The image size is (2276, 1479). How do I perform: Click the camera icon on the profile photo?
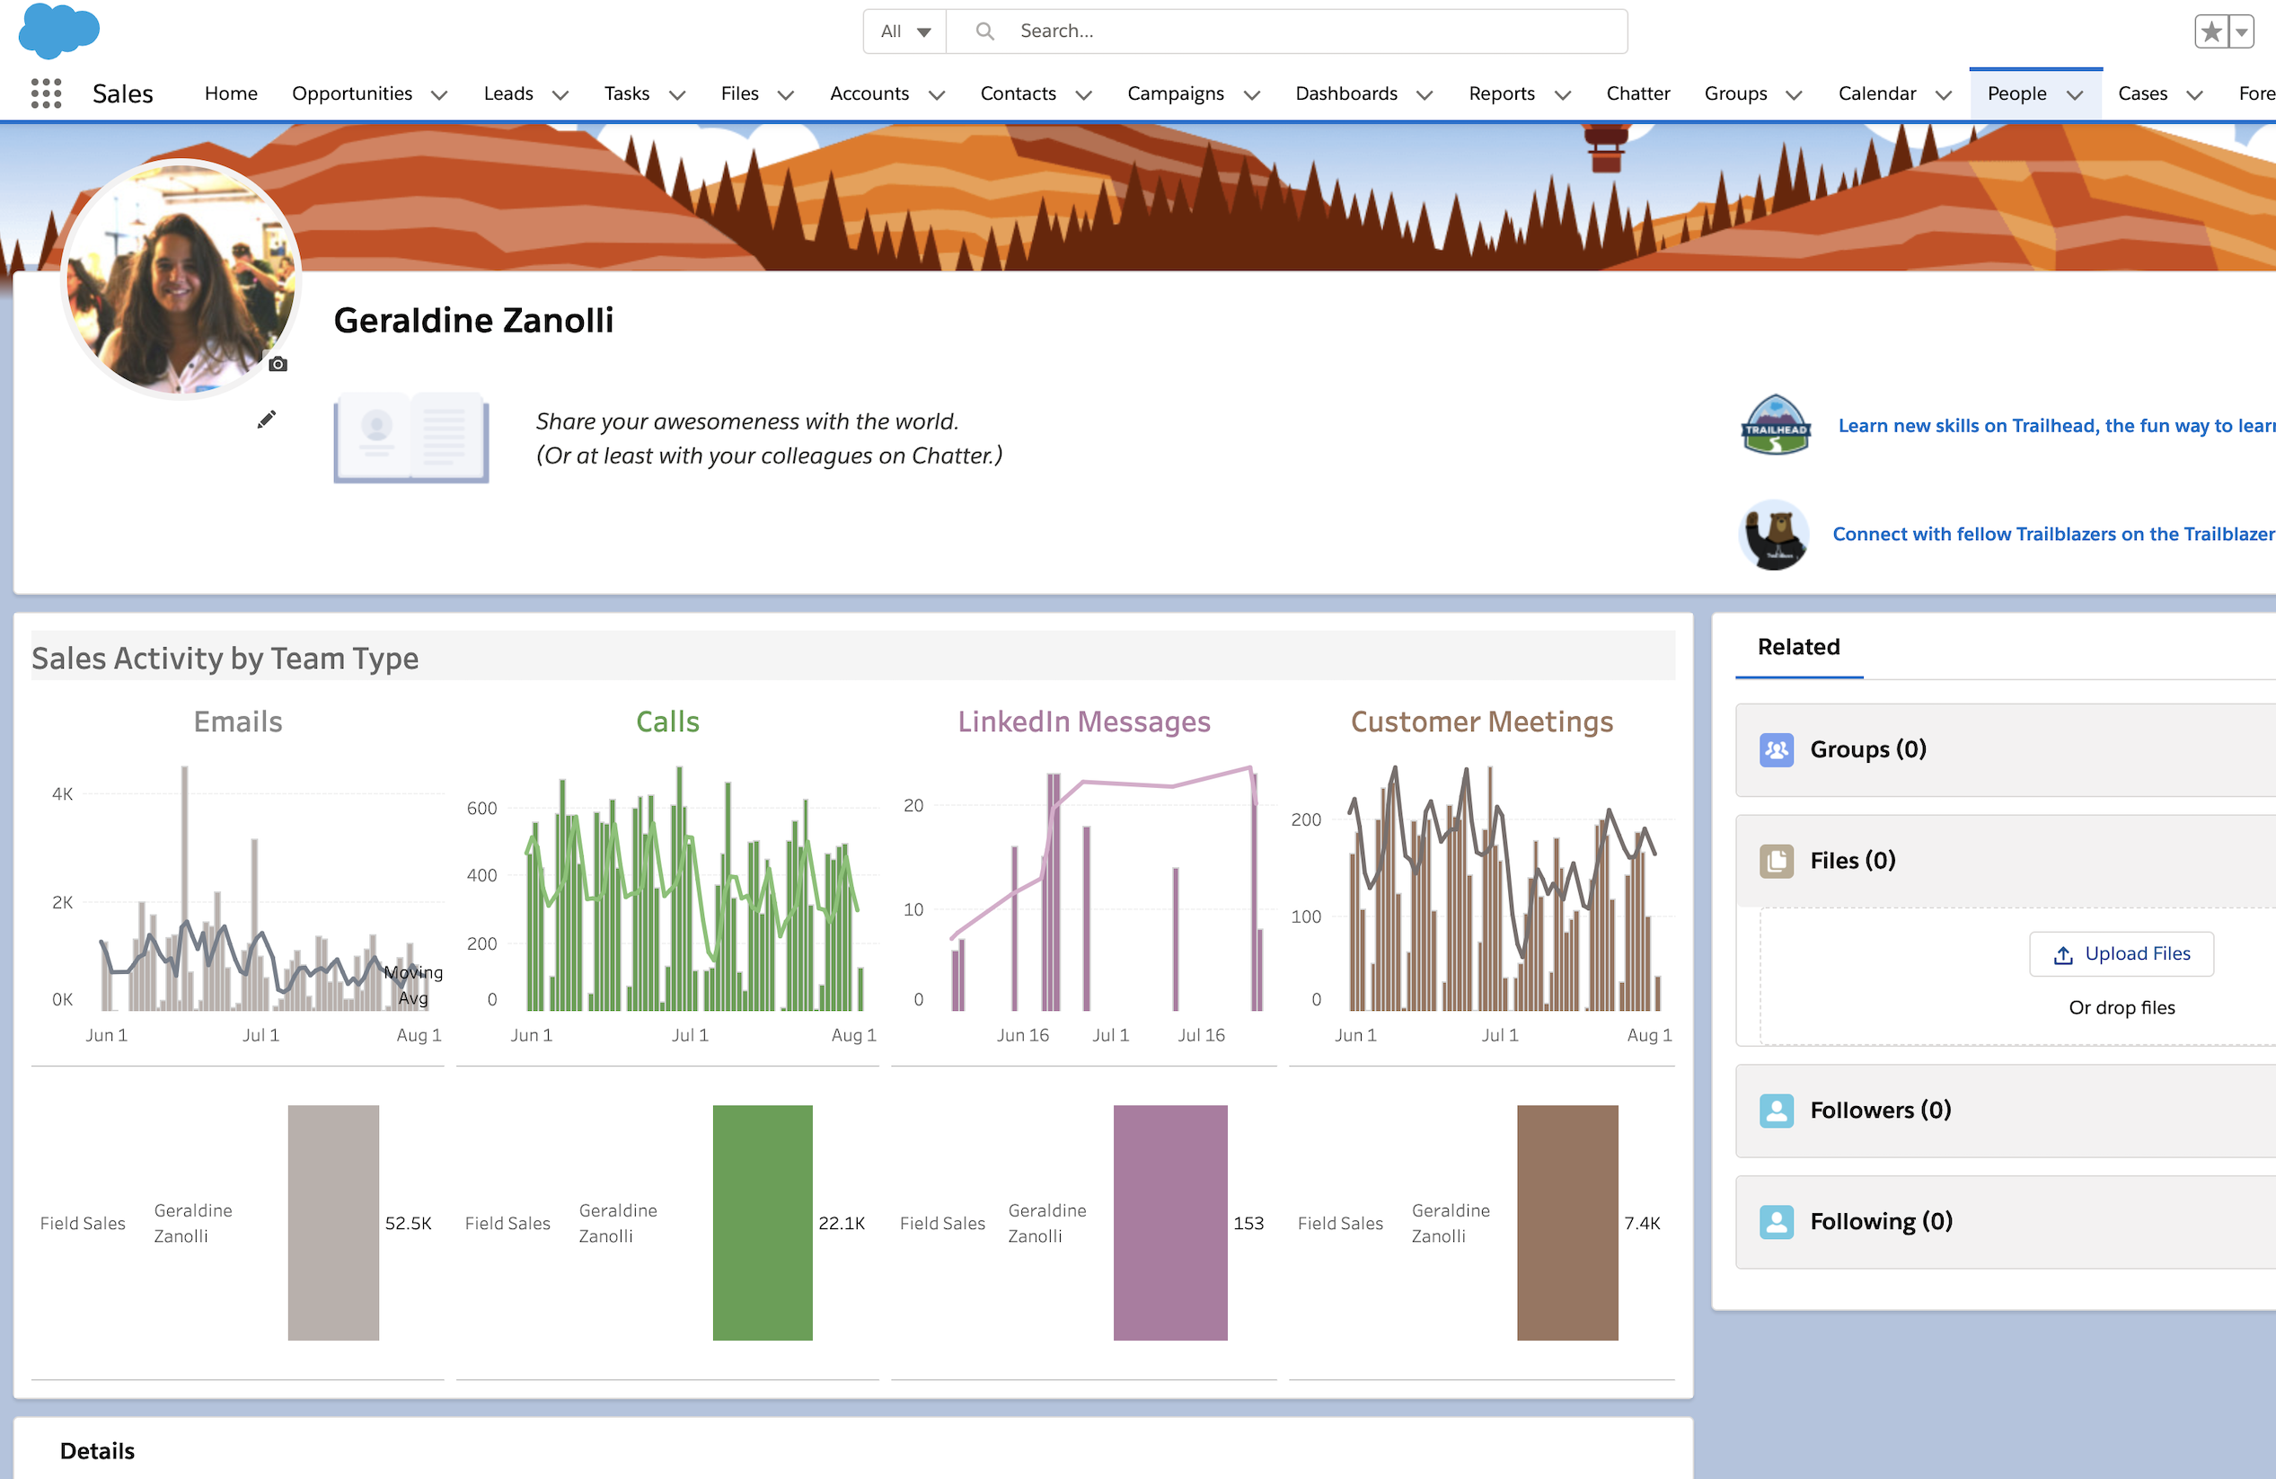277,364
